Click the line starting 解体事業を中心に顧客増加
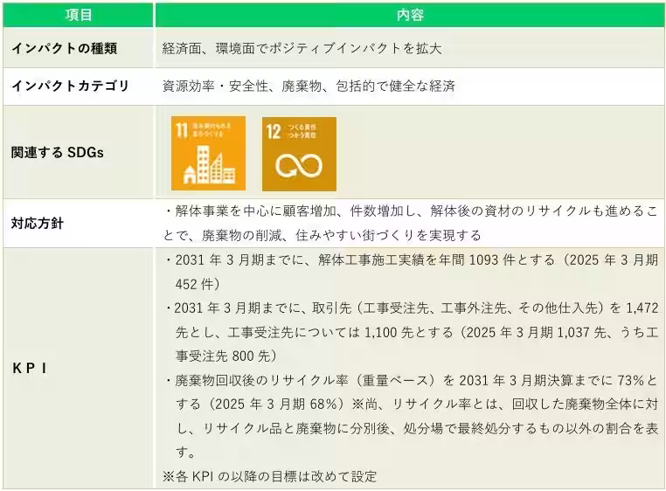This screenshot has width=666, height=491. [x=411, y=211]
